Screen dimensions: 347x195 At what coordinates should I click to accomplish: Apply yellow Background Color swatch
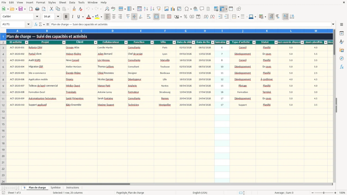pyautogui.click(x=97, y=17)
